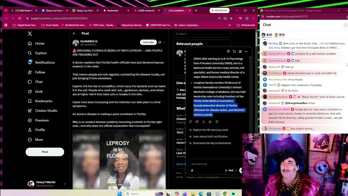The height and width of the screenshot is (196, 348).
Task: Click the X search field
Action: click(x=202, y=34)
